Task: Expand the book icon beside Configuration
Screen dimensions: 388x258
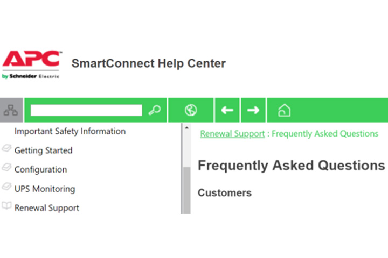Action: pos(6,169)
